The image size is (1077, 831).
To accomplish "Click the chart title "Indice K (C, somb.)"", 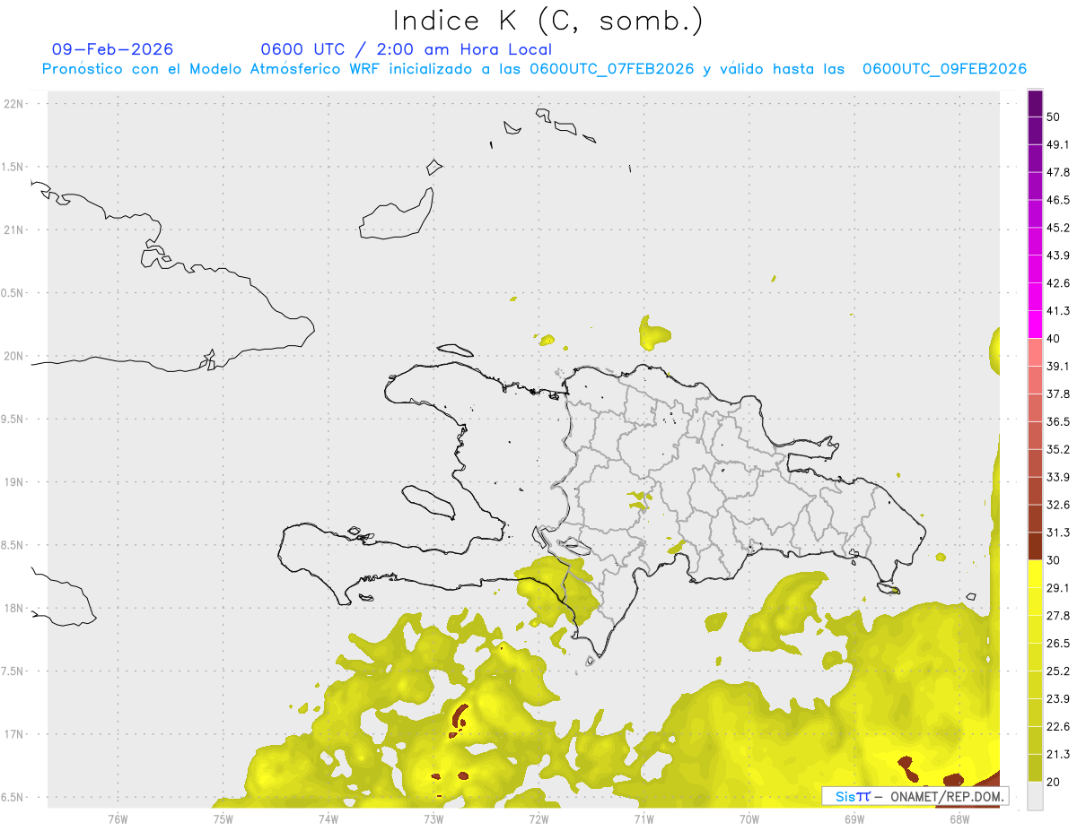I will tap(548, 21).
